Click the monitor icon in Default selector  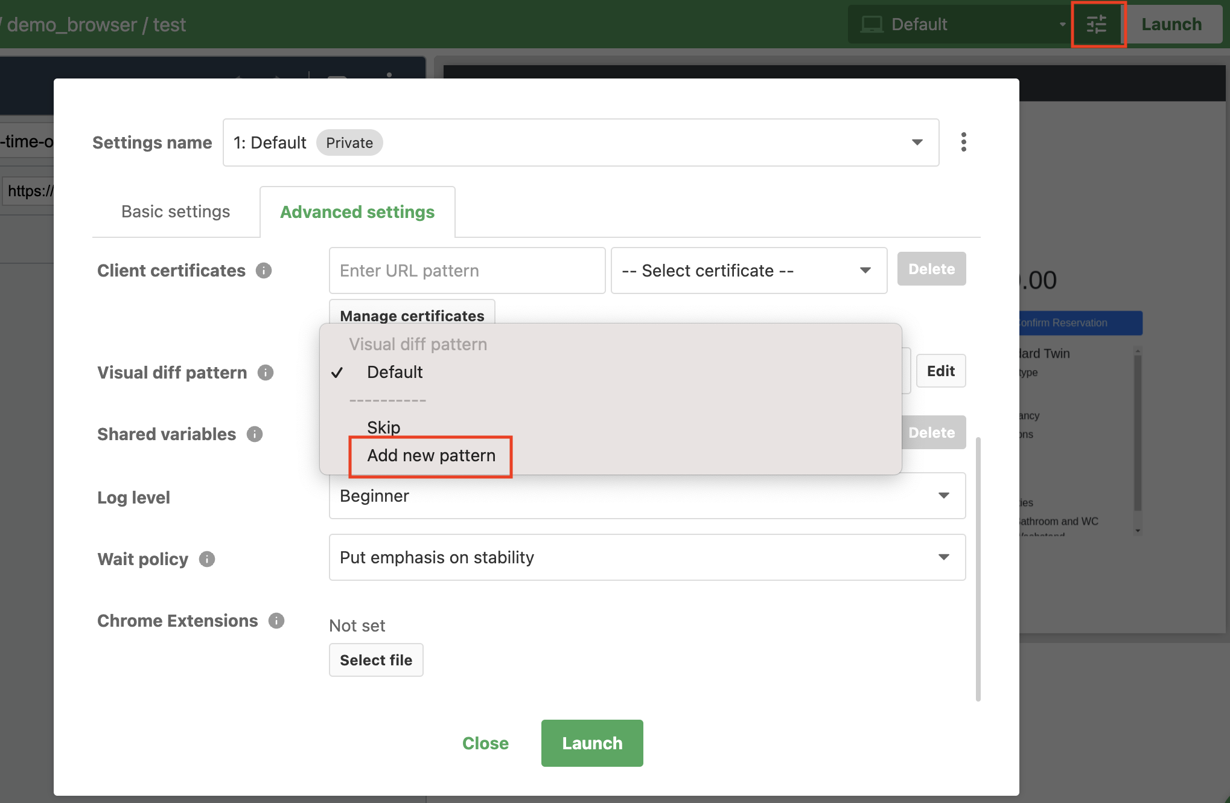tap(871, 24)
